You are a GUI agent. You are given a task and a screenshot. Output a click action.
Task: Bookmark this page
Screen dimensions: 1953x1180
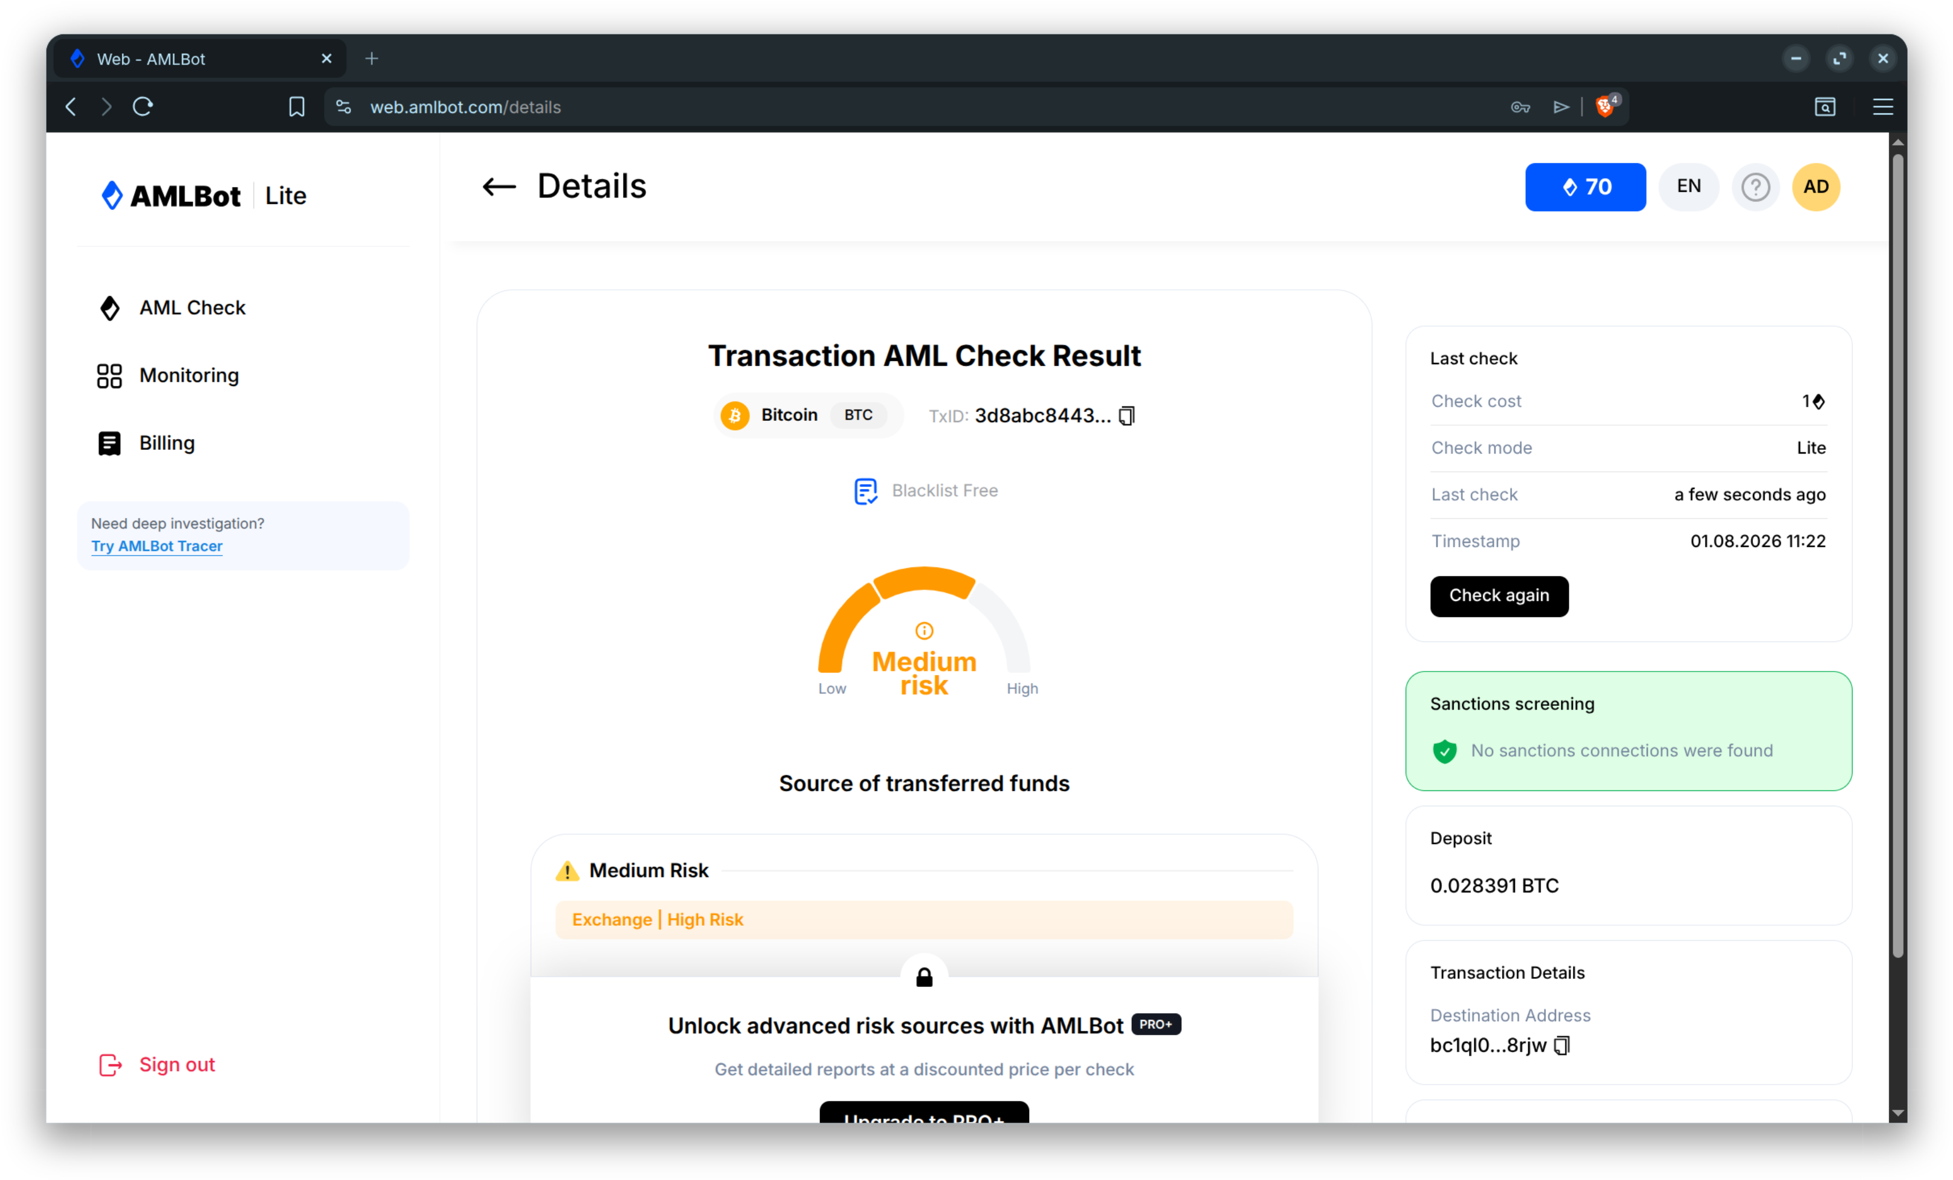[297, 107]
